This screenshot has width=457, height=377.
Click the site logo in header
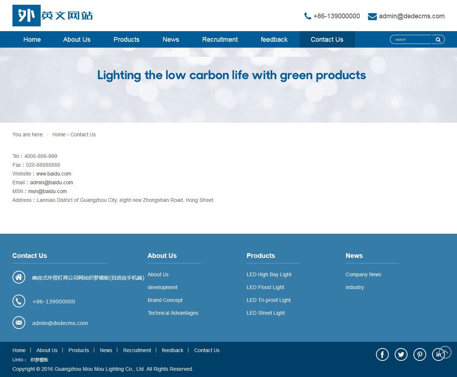pyautogui.click(x=52, y=16)
